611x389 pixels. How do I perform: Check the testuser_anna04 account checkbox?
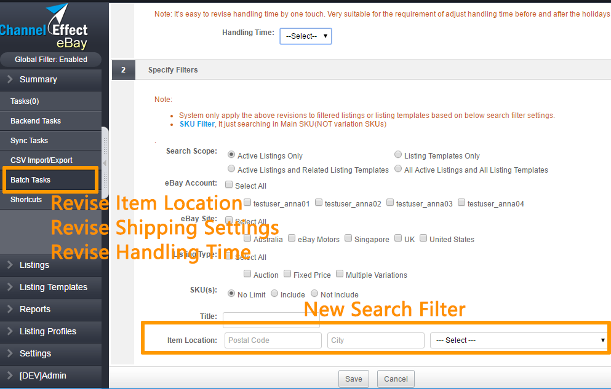coord(461,203)
